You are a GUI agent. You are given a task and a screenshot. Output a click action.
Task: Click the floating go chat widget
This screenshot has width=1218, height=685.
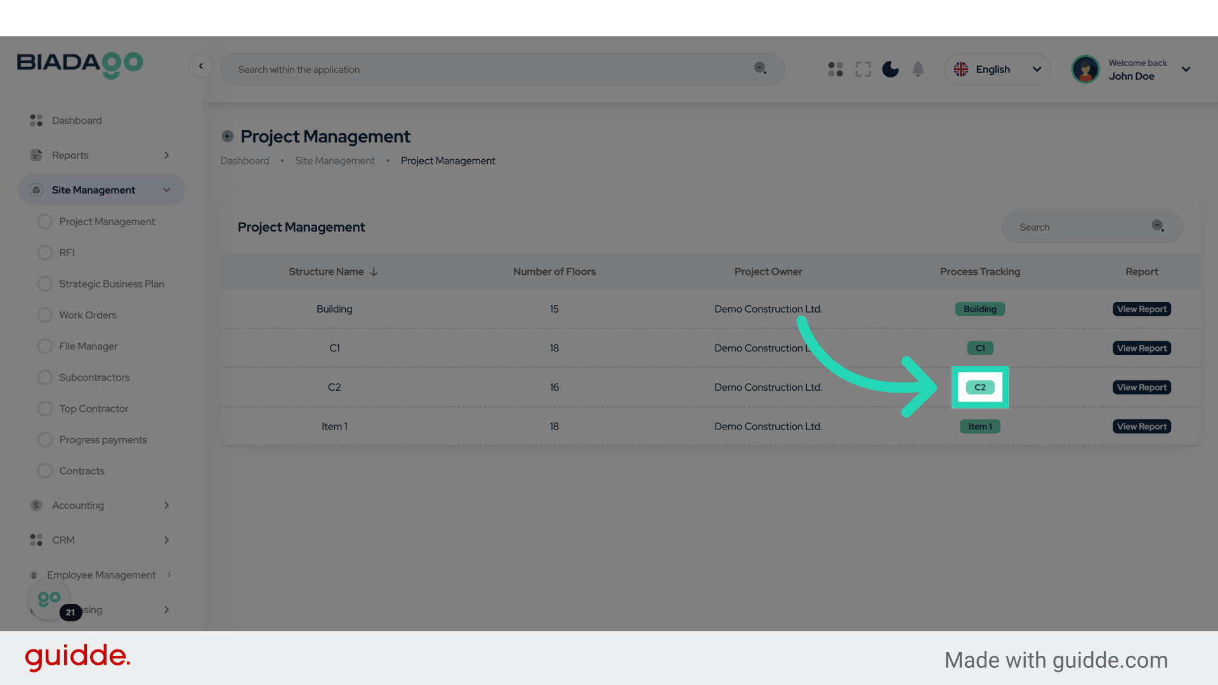(x=49, y=599)
